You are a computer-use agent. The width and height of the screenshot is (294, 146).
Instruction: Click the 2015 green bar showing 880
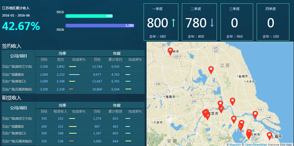tap(89, 16)
